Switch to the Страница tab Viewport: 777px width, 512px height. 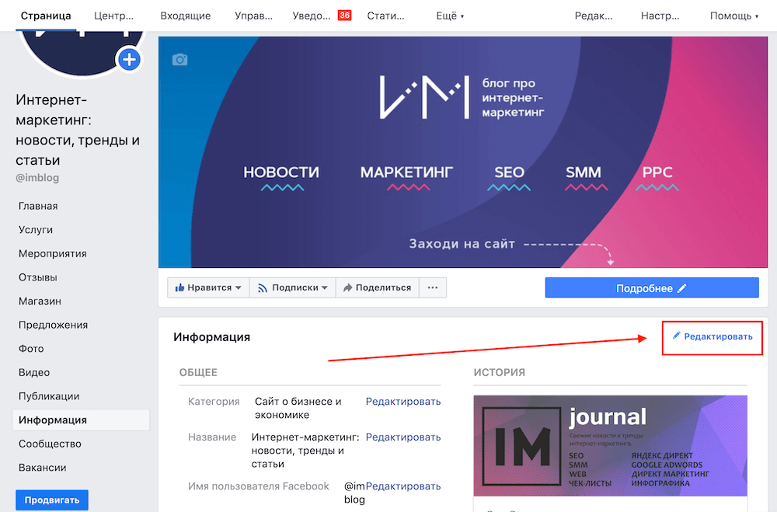pyautogui.click(x=46, y=16)
